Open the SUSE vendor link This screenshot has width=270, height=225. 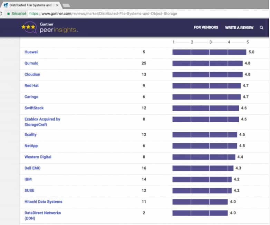click(29, 191)
